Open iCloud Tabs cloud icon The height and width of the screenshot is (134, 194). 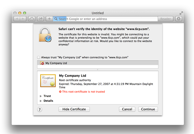click(32, 19)
